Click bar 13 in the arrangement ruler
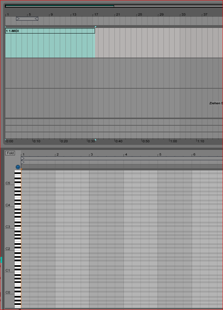This screenshot has height=310, width=223. click(x=74, y=14)
